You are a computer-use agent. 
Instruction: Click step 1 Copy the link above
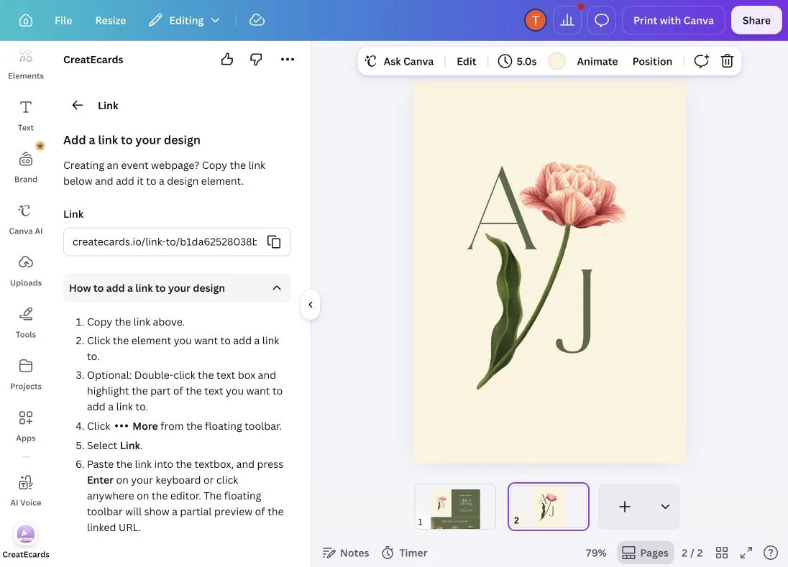[136, 322]
